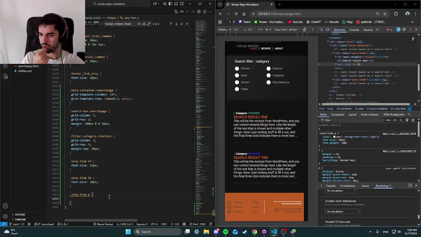Viewport: 421px width, 237px height.
Task: Select the Dessert category radio button
Action: point(237,82)
